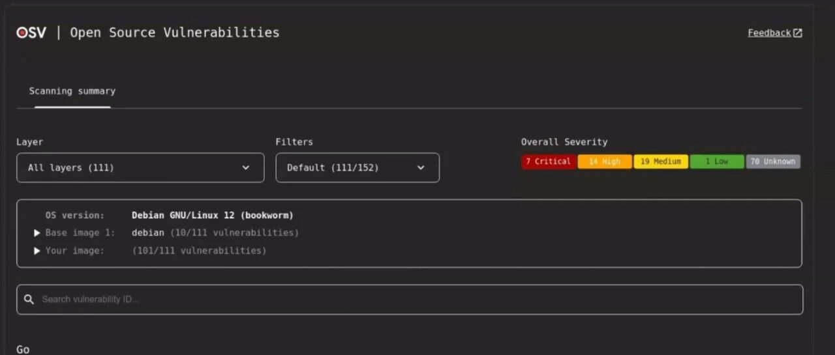Click the debian base image entry
This screenshot has width=835, height=355.
tap(148, 233)
